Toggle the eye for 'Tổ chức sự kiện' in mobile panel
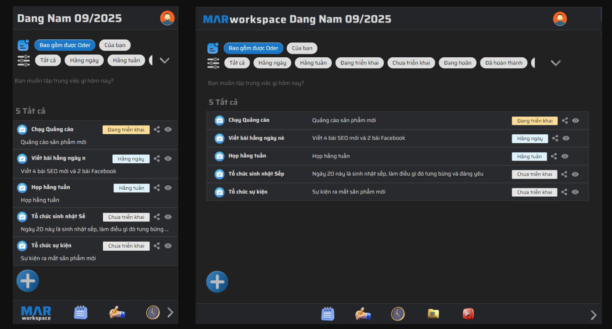Viewport: 612px width, 329px height. click(x=168, y=246)
